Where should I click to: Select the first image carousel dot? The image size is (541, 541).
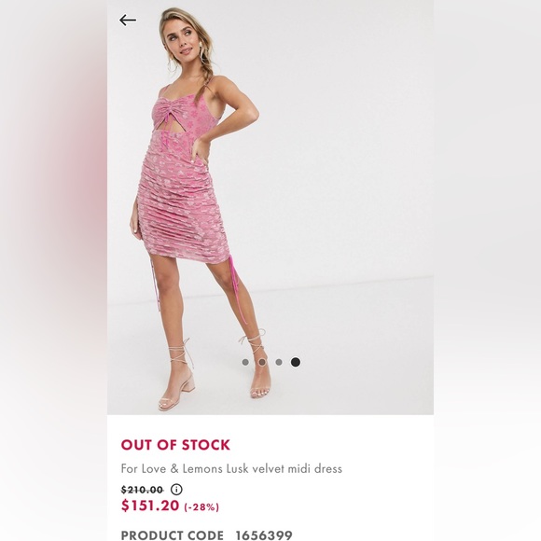click(245, 362)
